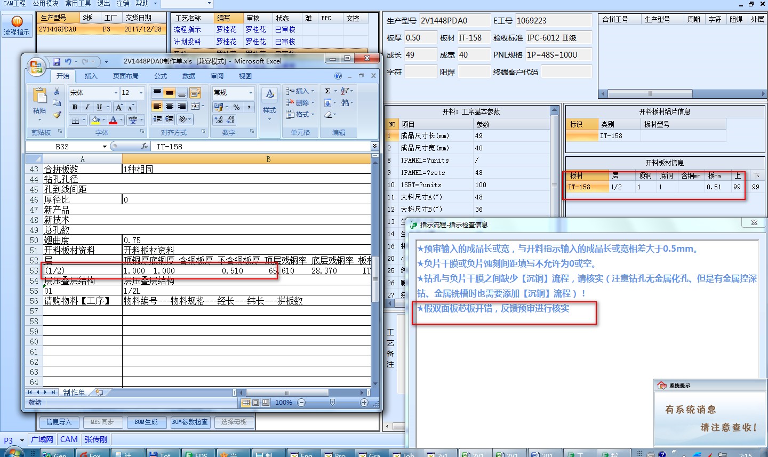
Task: Click the Office button in Excel
Action: click(x=36, y=67)
